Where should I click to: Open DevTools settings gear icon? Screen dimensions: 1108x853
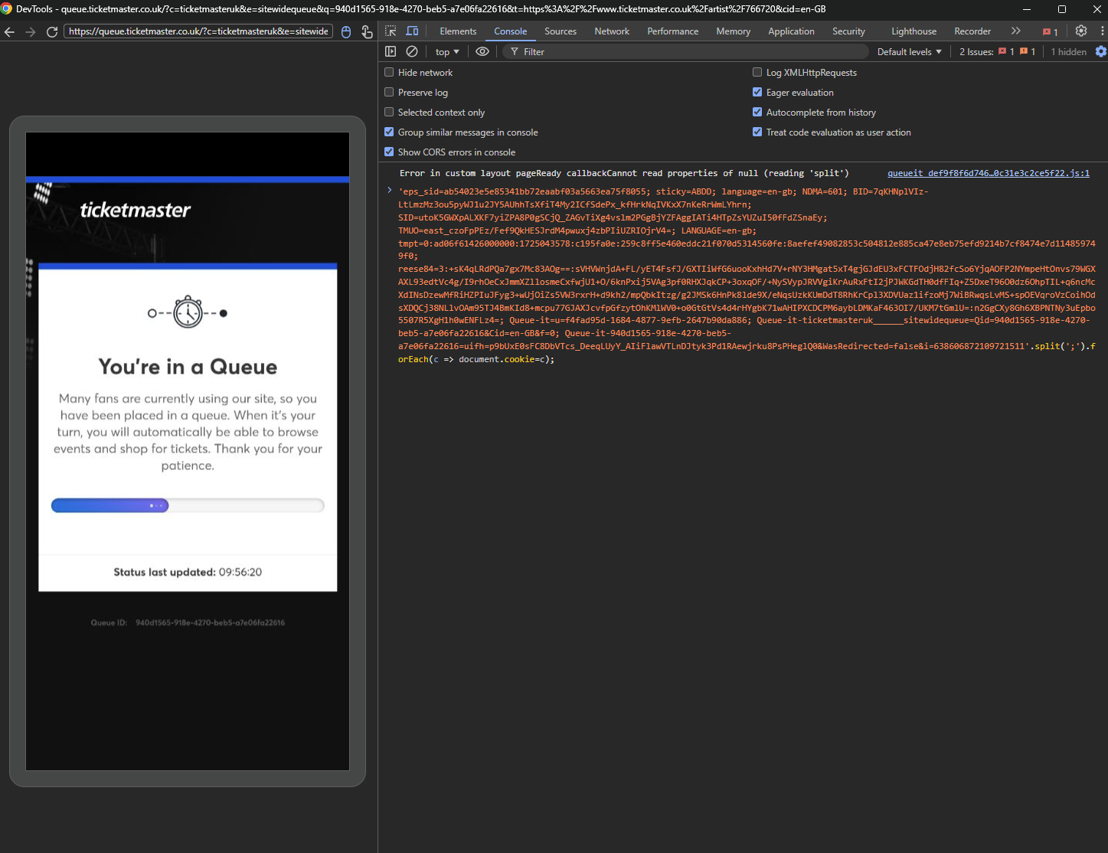pyautogui.click(x=1081, y=31)
